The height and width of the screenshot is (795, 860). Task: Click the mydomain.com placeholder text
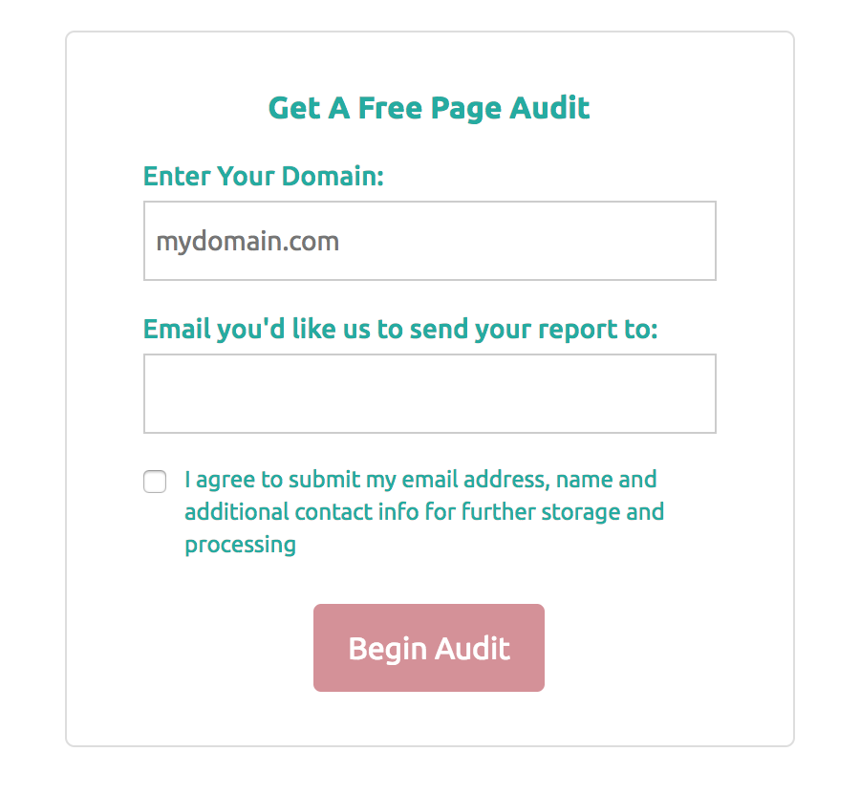(247, 241)
